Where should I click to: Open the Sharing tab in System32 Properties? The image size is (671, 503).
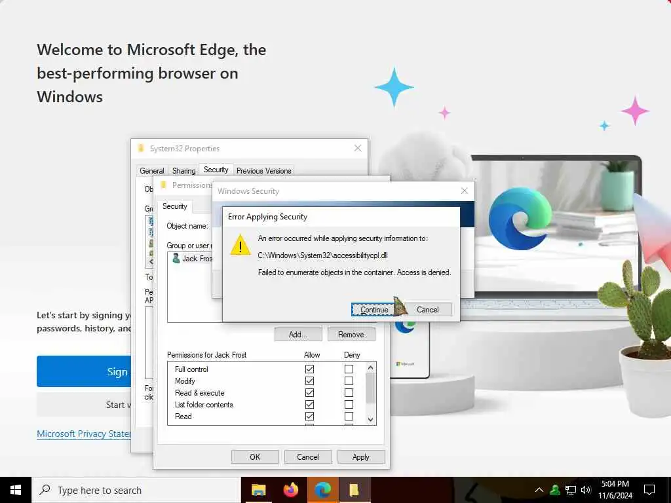[183, 171]
